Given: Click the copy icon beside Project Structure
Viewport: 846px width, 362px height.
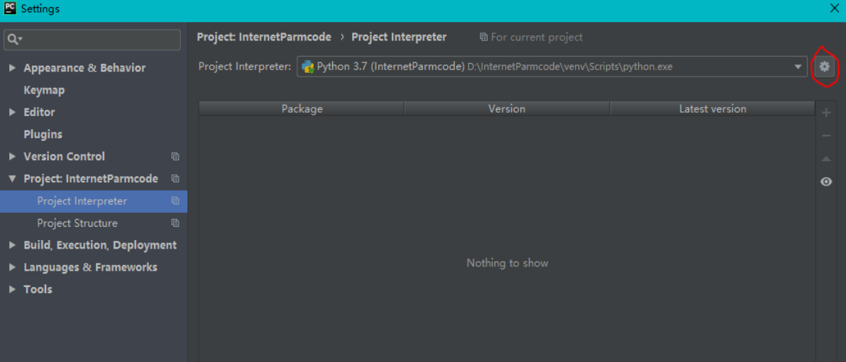Looking at the screenshot, I should coord(175,223).
